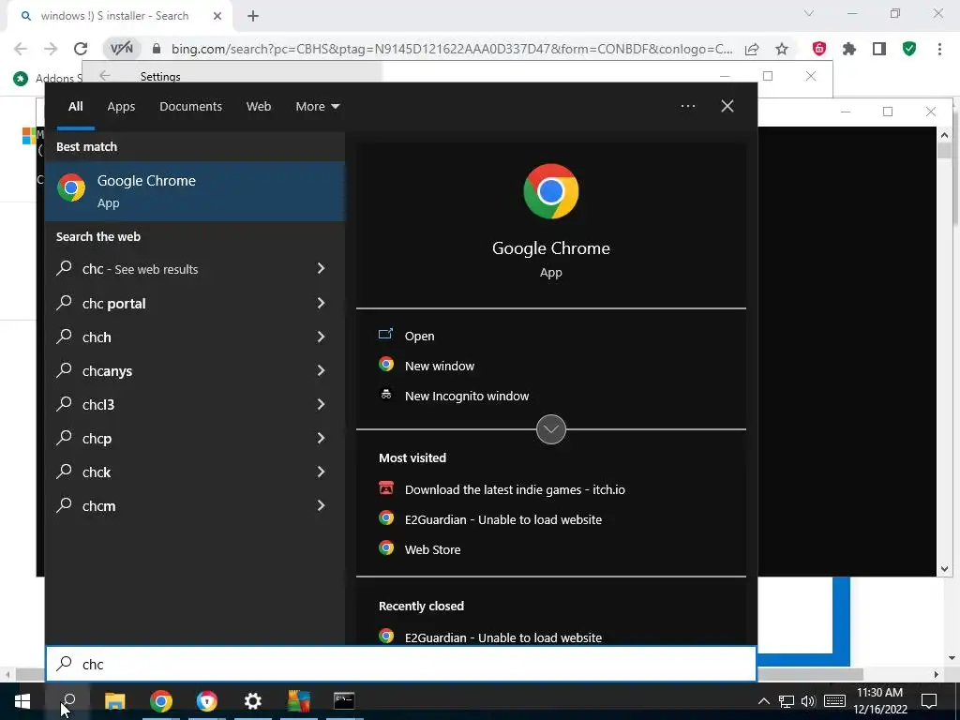Open Command Prompt from the taskbar
960x720 pixels.
pos(344,701)
